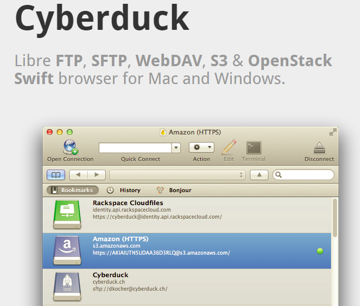Select the Rackspace Cloudfiles bookmark title

click(x=128, y=203)
